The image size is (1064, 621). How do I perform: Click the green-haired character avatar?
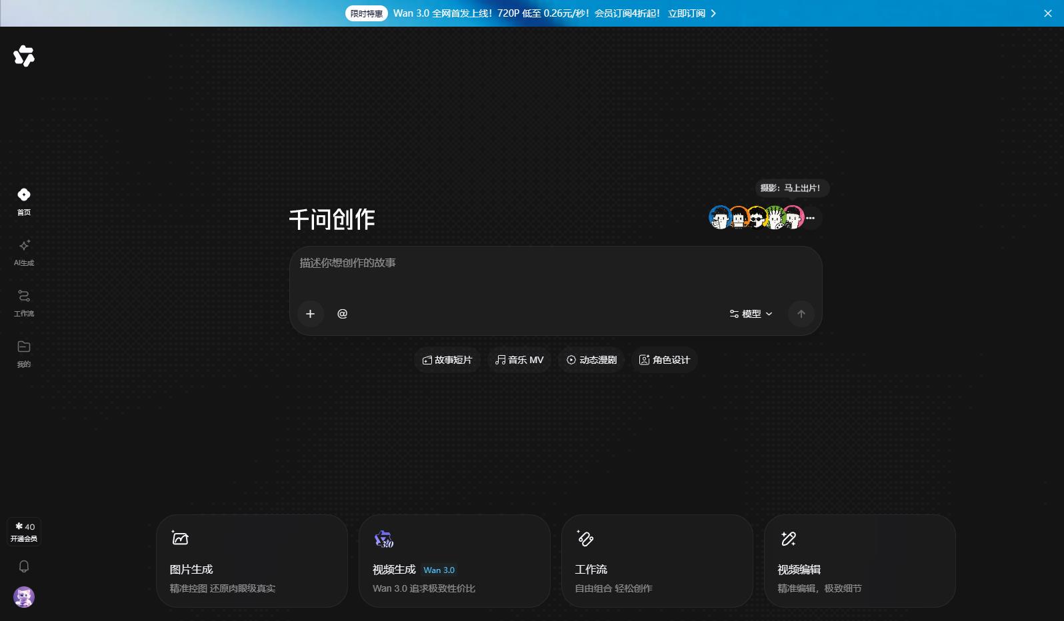(x=775, y=218)
